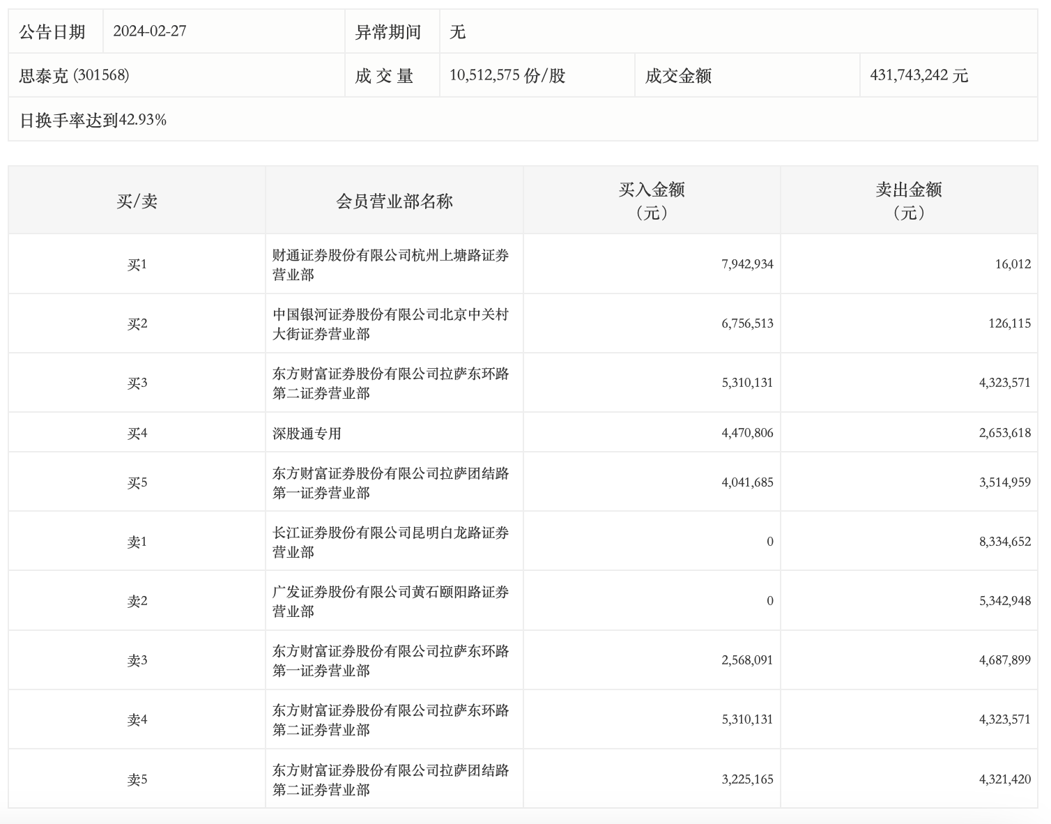Select 4,323,571 in the 买3 row
The width and height of the screenshot is (1051, 824).
point(1005,383)
